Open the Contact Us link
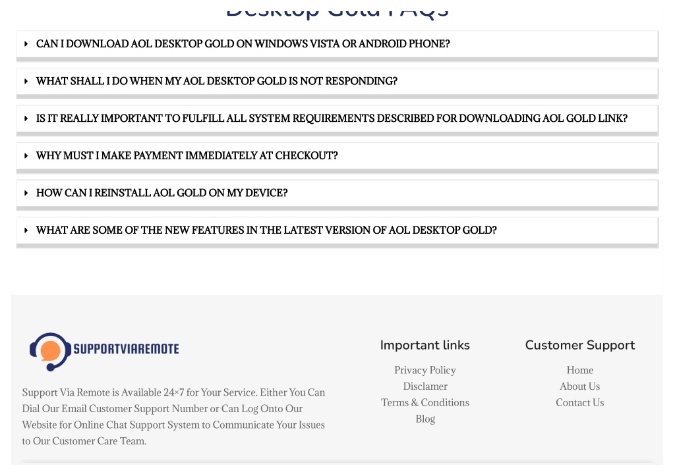 point(579,403)
